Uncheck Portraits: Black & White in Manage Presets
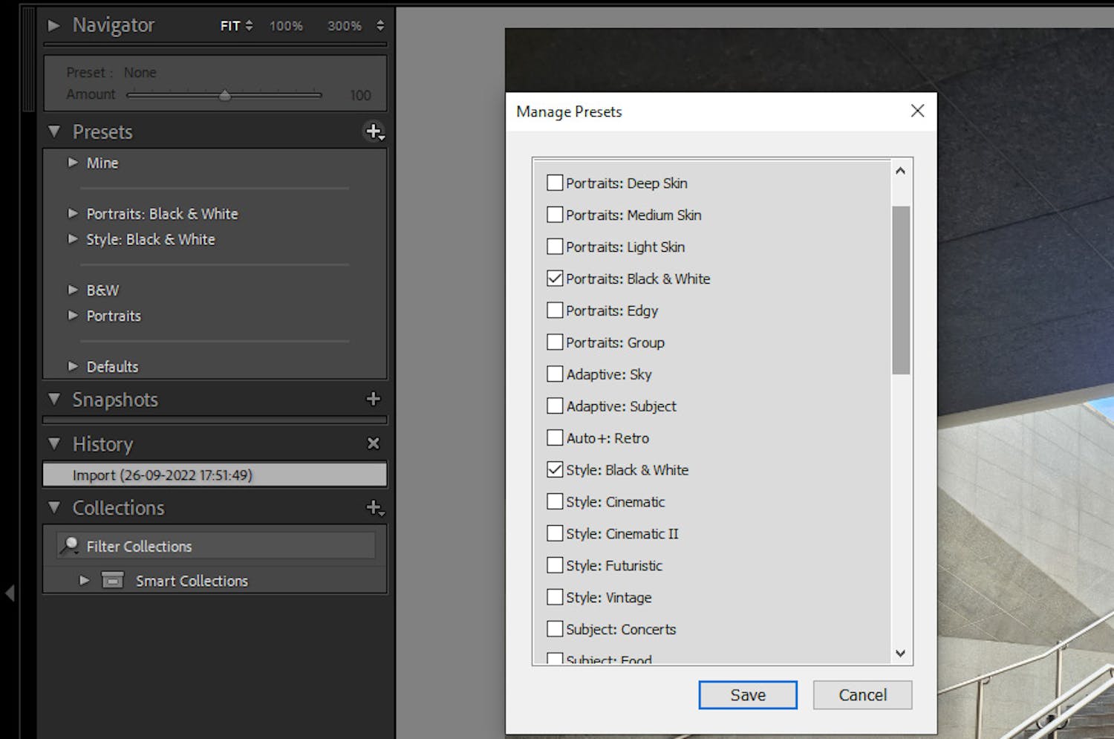Image resolution: width=1114 pixels, height=739 pixels. click(555, 278)
